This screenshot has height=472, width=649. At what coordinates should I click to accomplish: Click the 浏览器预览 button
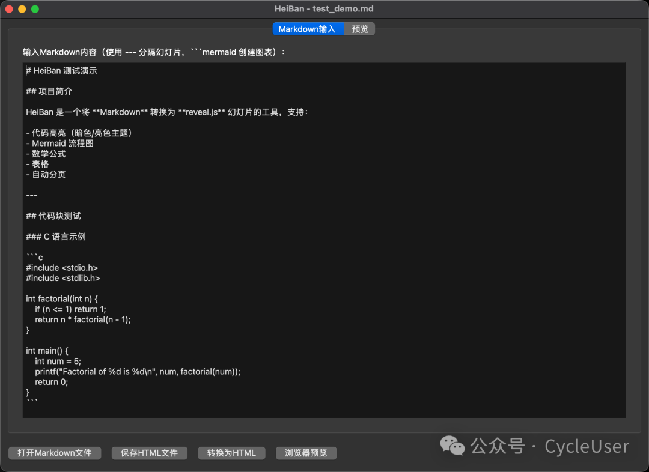click(306, 453)
